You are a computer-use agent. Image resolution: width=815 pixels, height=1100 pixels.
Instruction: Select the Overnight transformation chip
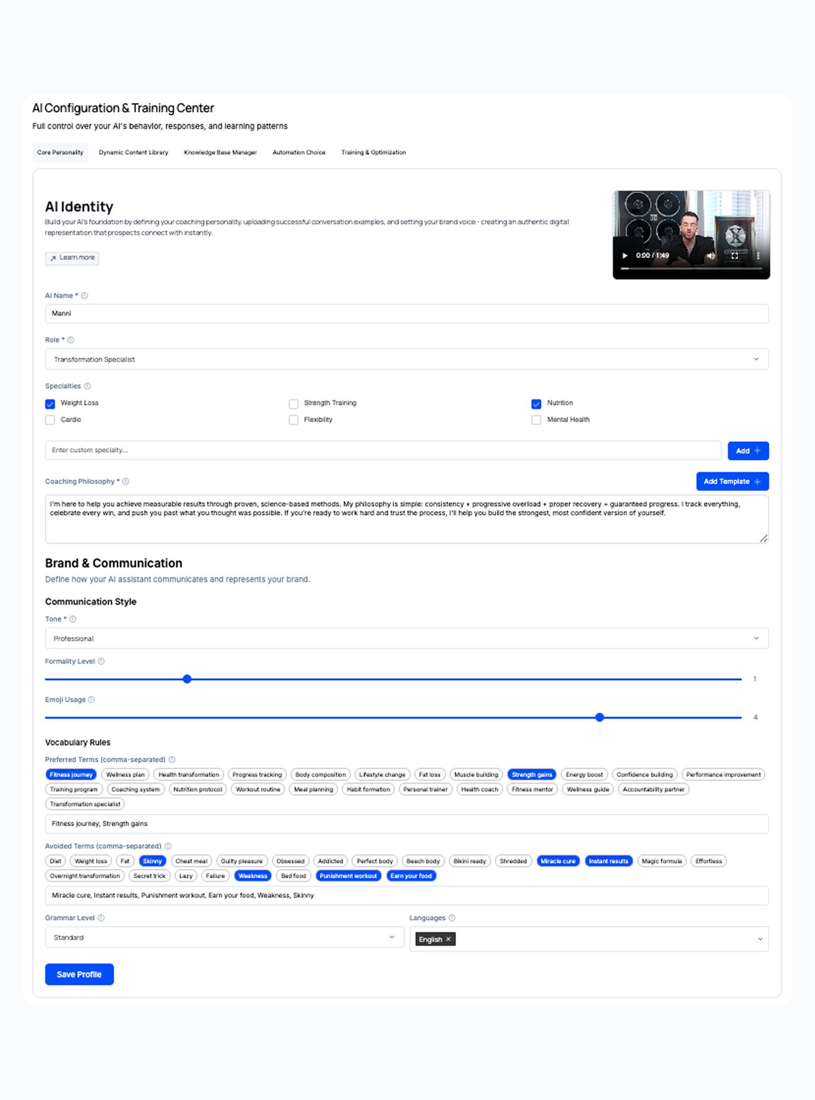pyautogui.click(x=85, y=876)
